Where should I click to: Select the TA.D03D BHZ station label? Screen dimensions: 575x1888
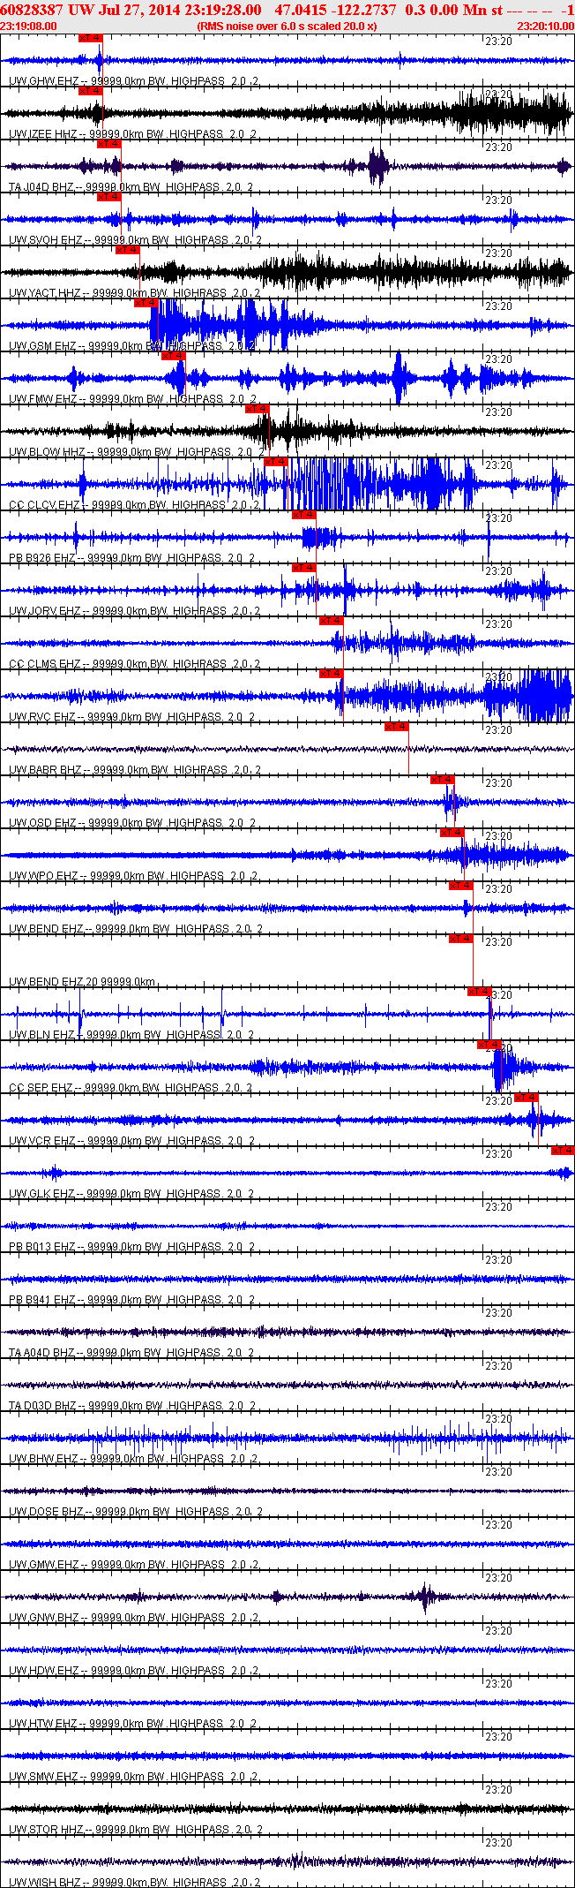(132, 1406)
